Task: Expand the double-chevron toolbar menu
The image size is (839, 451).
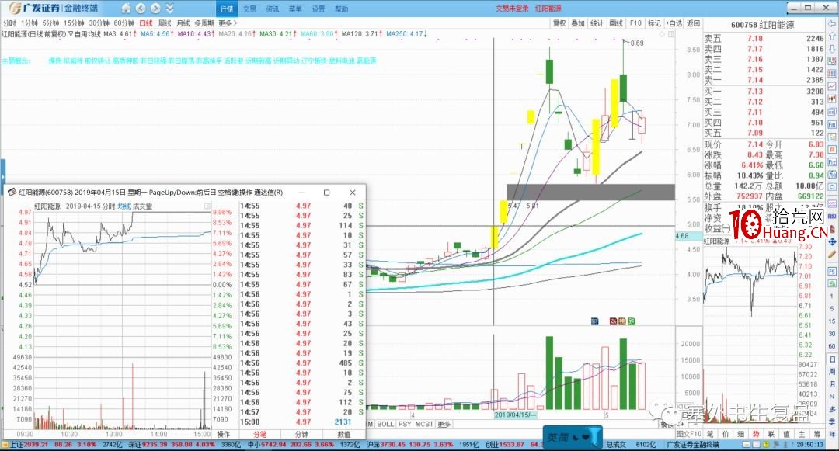Action: point(169,8)
